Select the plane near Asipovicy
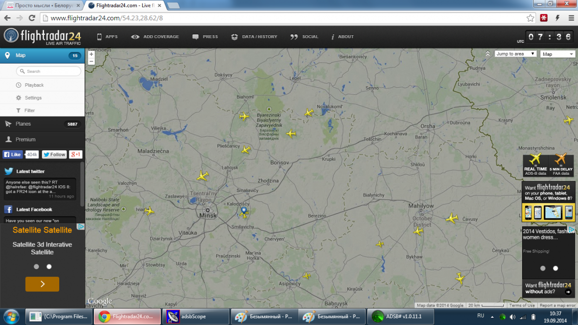578x325 pixels. pos(307,276)
